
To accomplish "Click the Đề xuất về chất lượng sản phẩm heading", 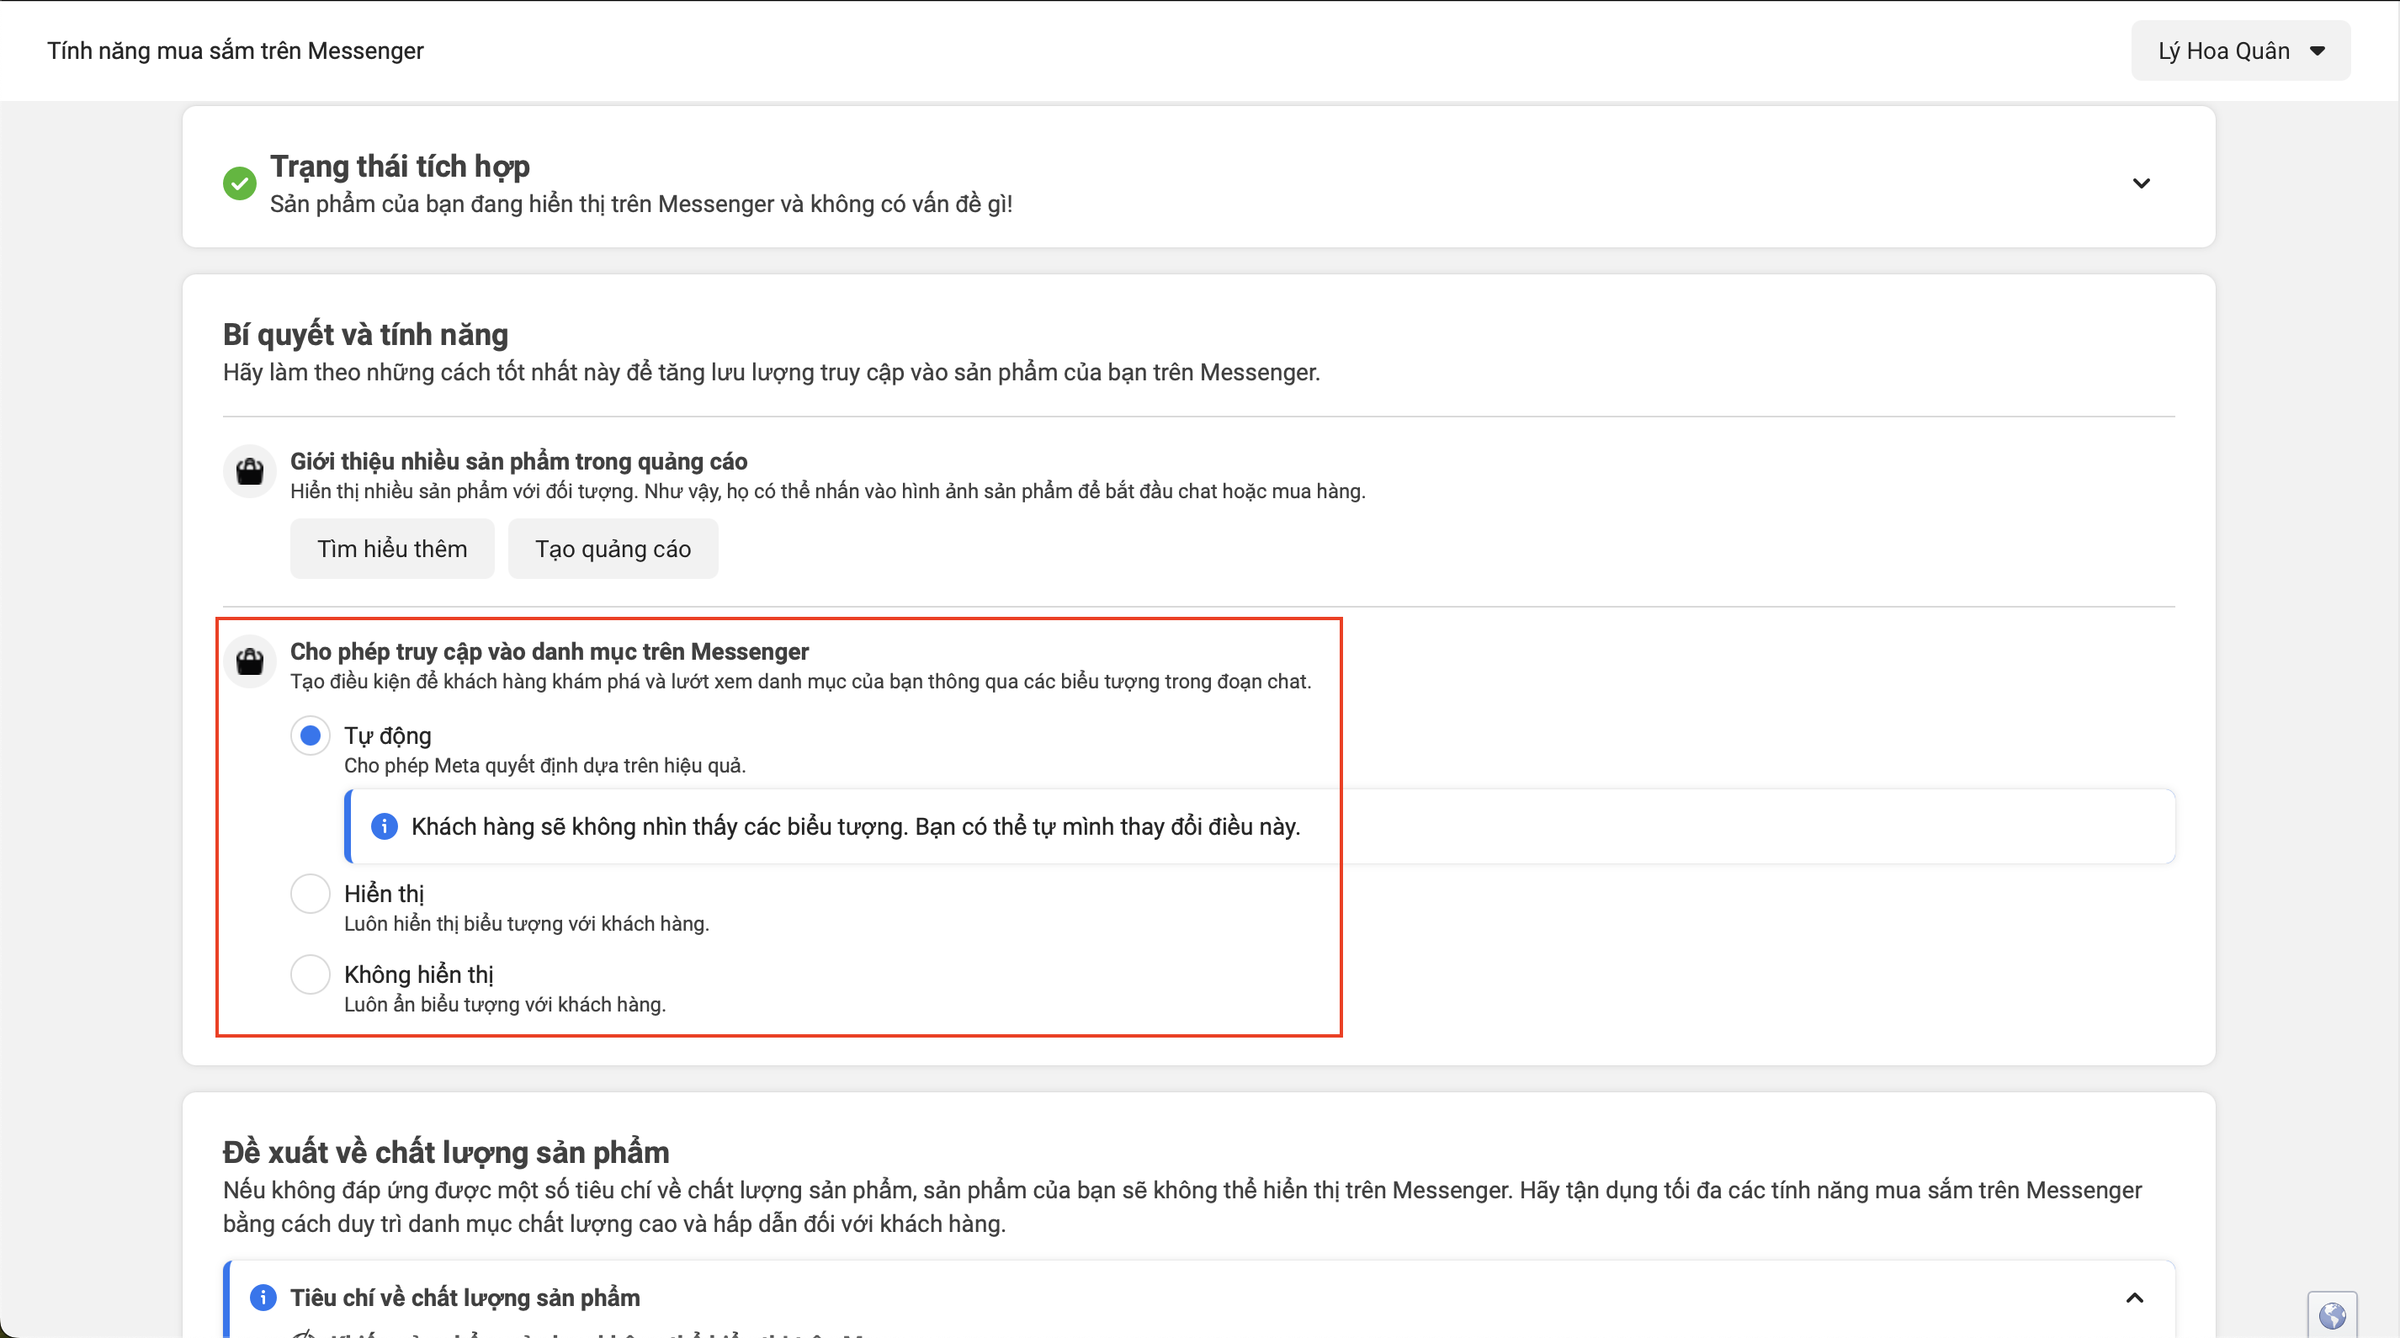I will pyautogui.click(x=445, y=1153).
